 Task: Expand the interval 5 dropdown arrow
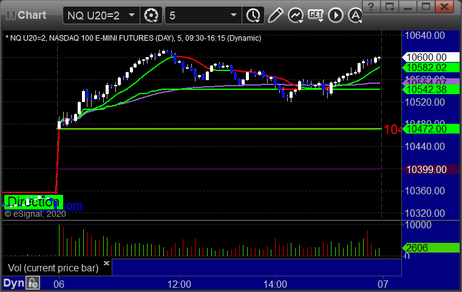click(x=234, y=15)
